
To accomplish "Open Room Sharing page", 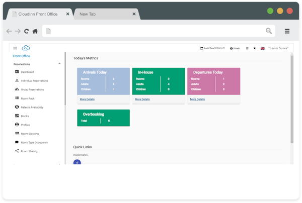I will tap(26, 151).
